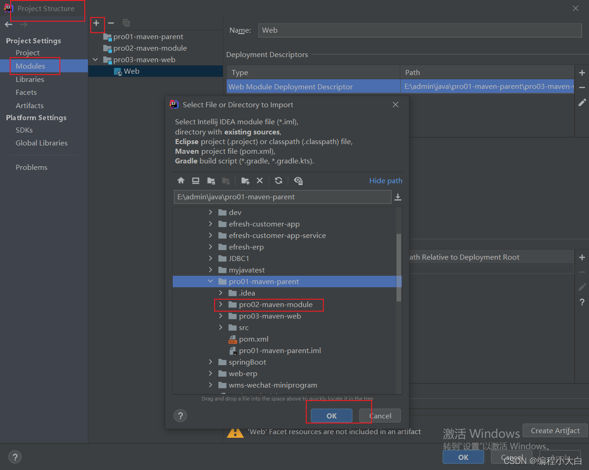Open Global Libraries settings

pos(41,143)
